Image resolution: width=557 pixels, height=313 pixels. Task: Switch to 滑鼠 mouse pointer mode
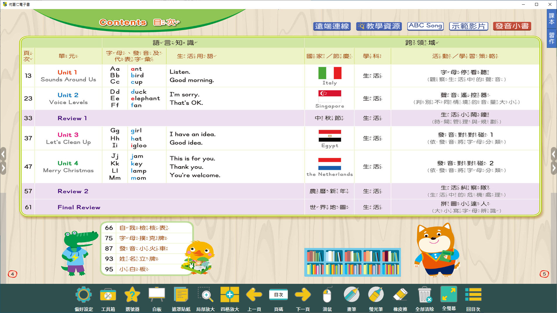pos(327,295)
